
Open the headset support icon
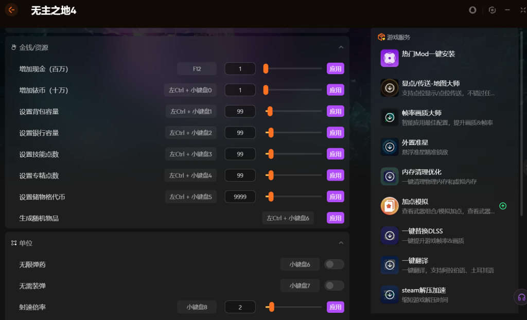[521, 297]
